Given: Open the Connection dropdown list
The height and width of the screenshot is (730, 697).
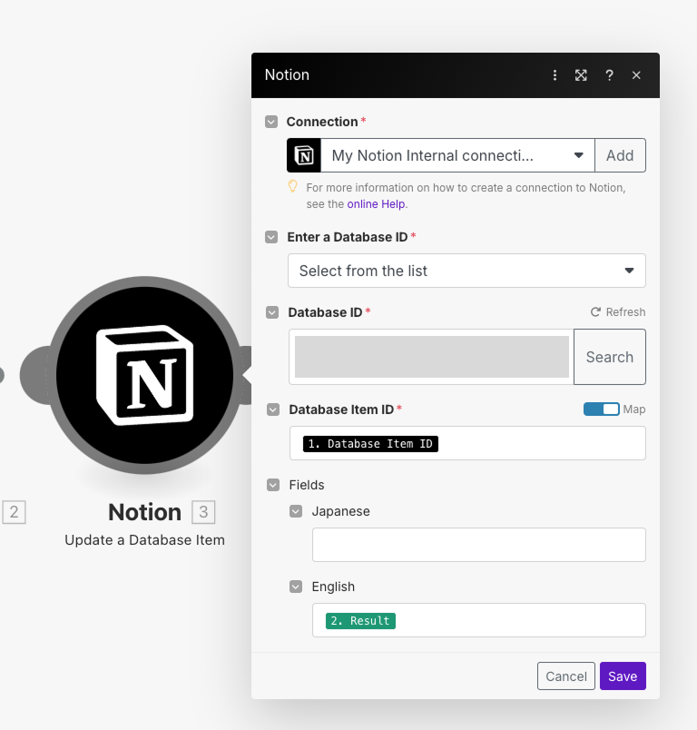Looking at the screenshot, I should click(x=458, y=155).
